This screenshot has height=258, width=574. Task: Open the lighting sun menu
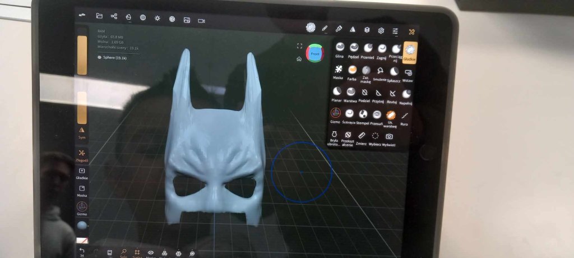(158, 18)
